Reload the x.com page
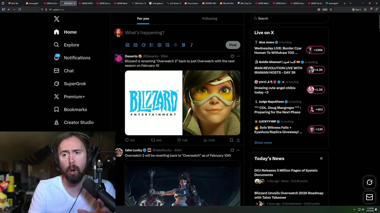The width and height of the screenshot is (380, 213). tap(20, 9)
